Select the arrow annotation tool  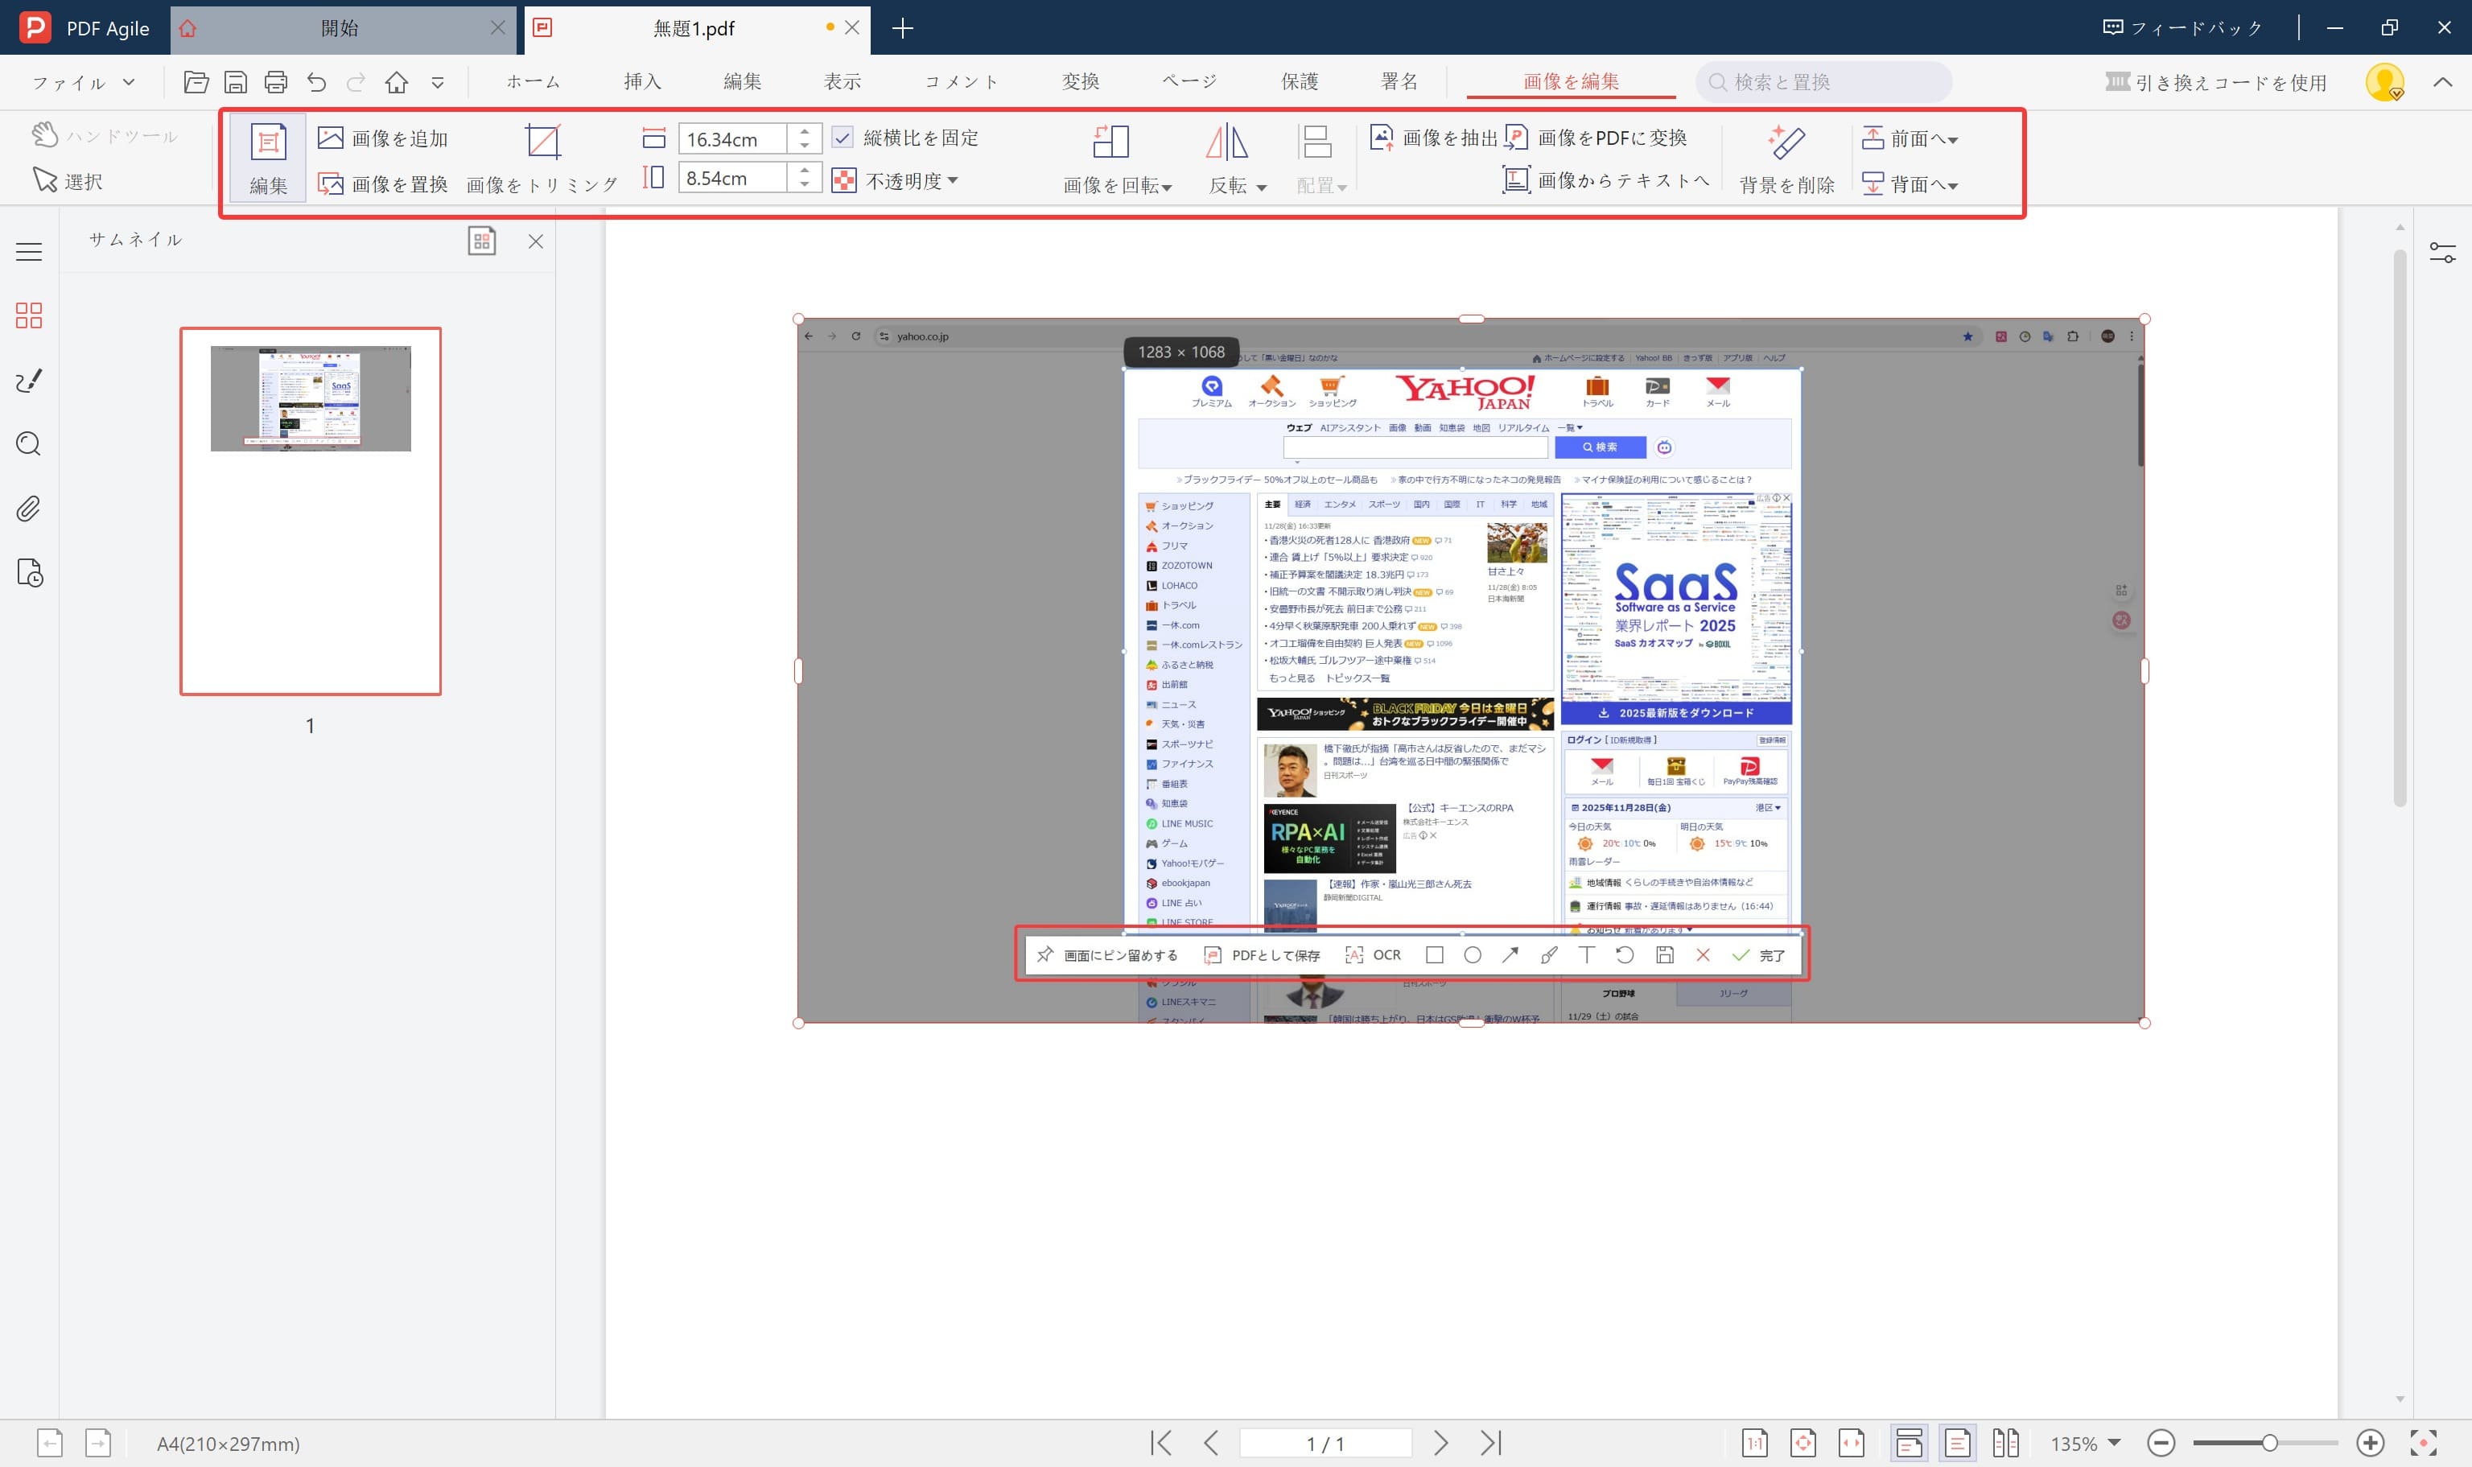click(1510, 955)
